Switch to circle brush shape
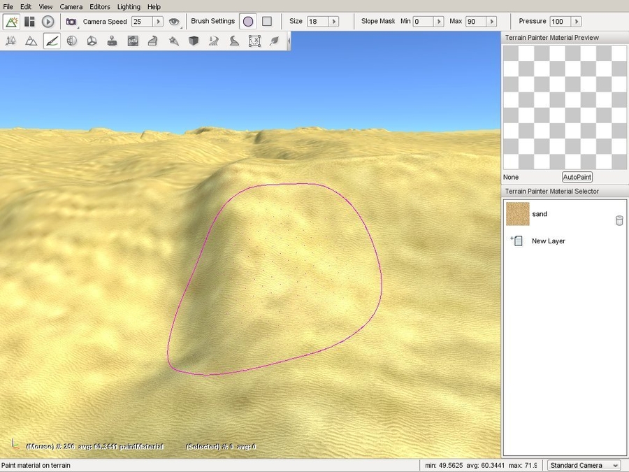 pyautogui.click(x=248, y=22)
